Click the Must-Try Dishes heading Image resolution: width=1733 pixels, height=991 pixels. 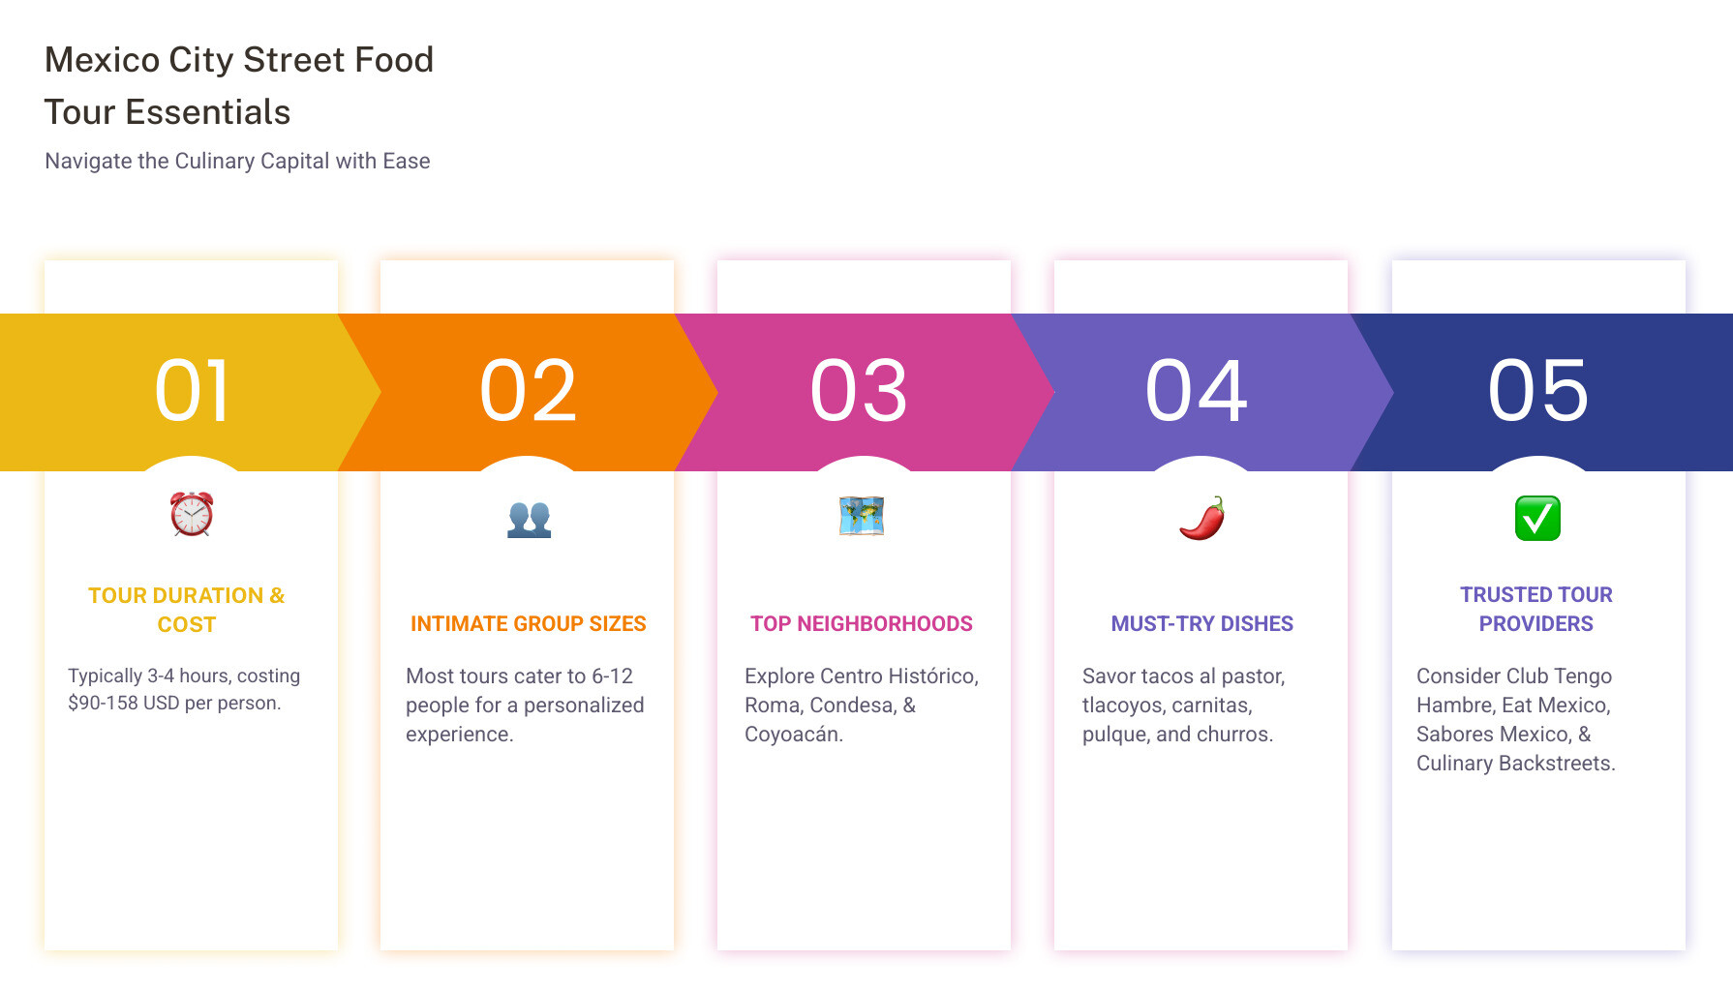click(1201, 624)
